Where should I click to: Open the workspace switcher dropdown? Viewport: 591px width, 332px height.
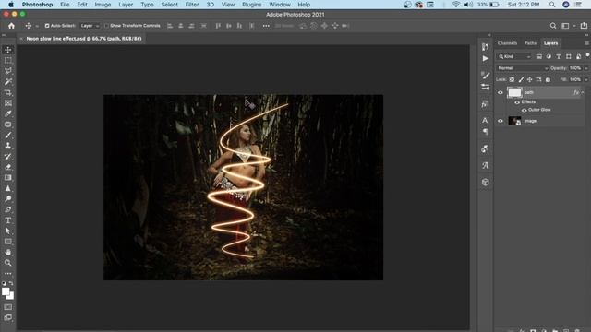pyautogui.click(x=568, y=26)
